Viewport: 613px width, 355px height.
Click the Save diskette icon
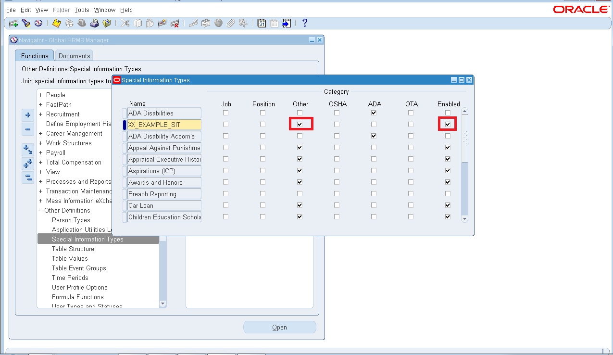pyautogui.click(x=56, y=23)
